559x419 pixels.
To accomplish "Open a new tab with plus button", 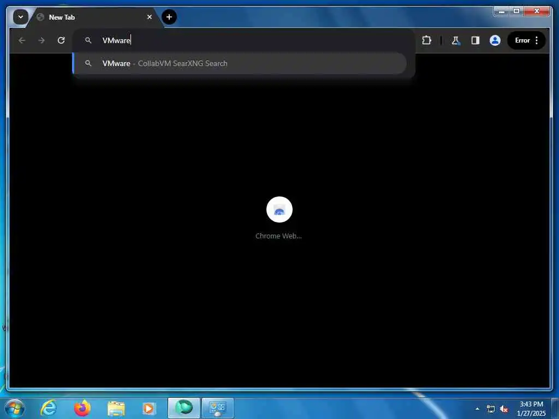I will (x=169, y=17).
